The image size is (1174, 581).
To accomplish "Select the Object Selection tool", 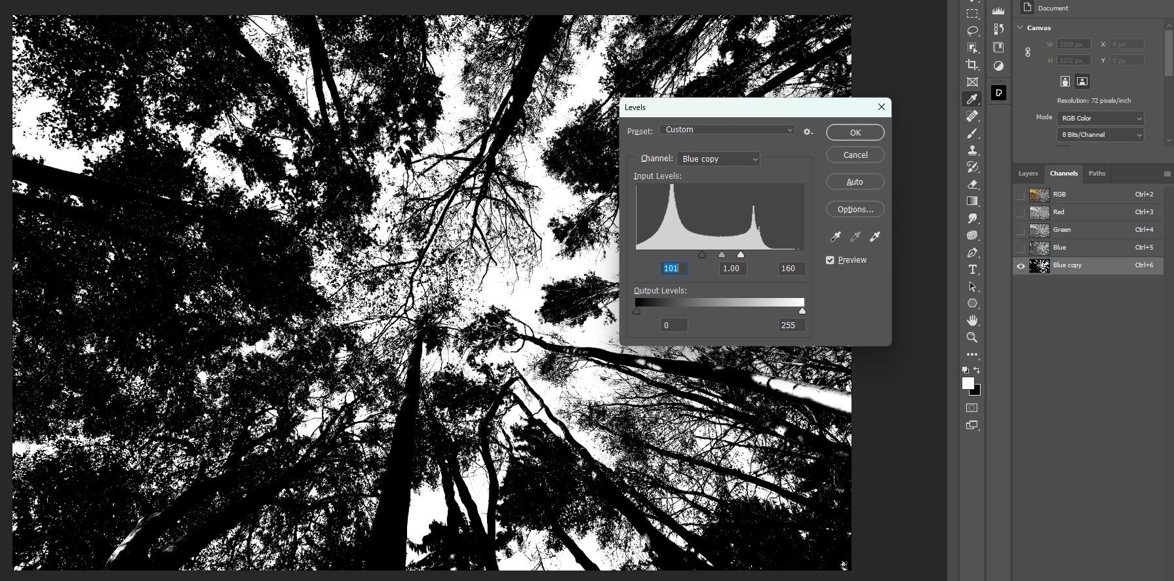I will click(x=972, y=48).
